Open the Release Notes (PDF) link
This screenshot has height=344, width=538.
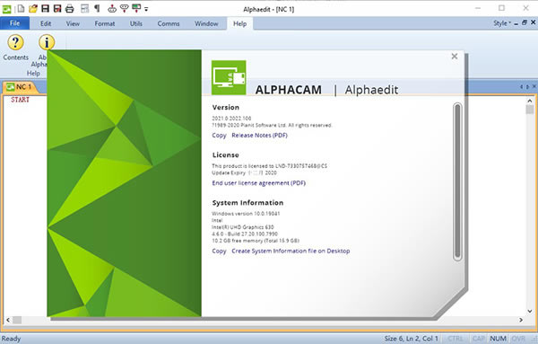pyautogui.click(x=259, y=135)
